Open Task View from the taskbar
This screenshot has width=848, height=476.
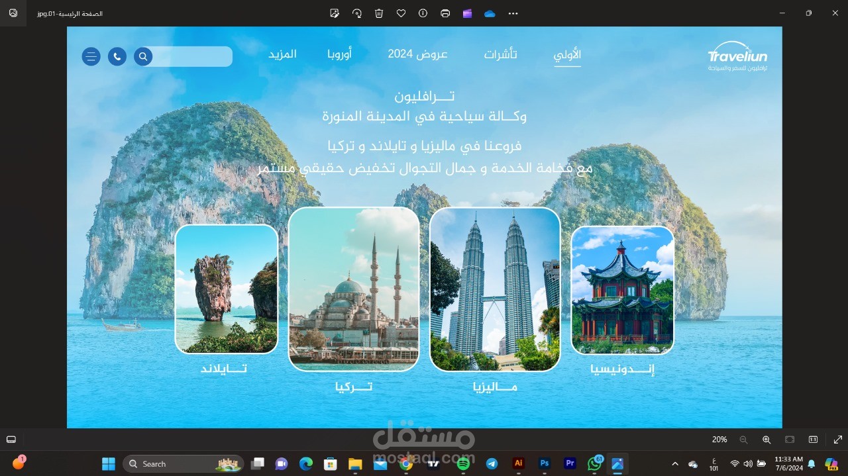258,463
